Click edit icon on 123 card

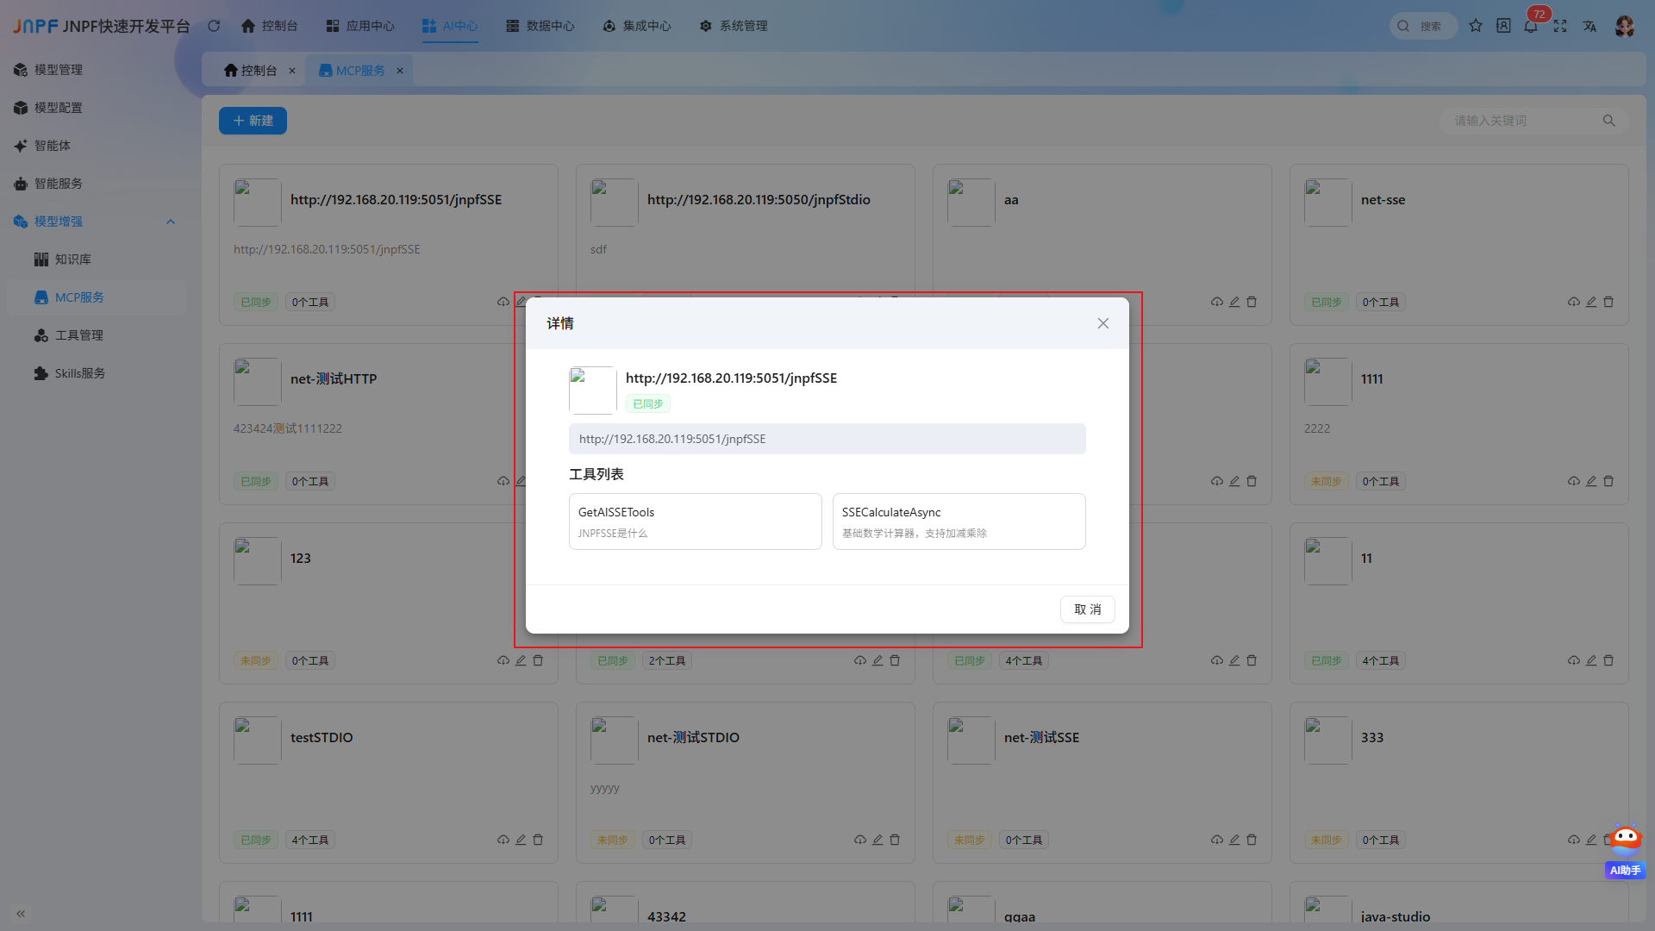click(x=521, y=660)
